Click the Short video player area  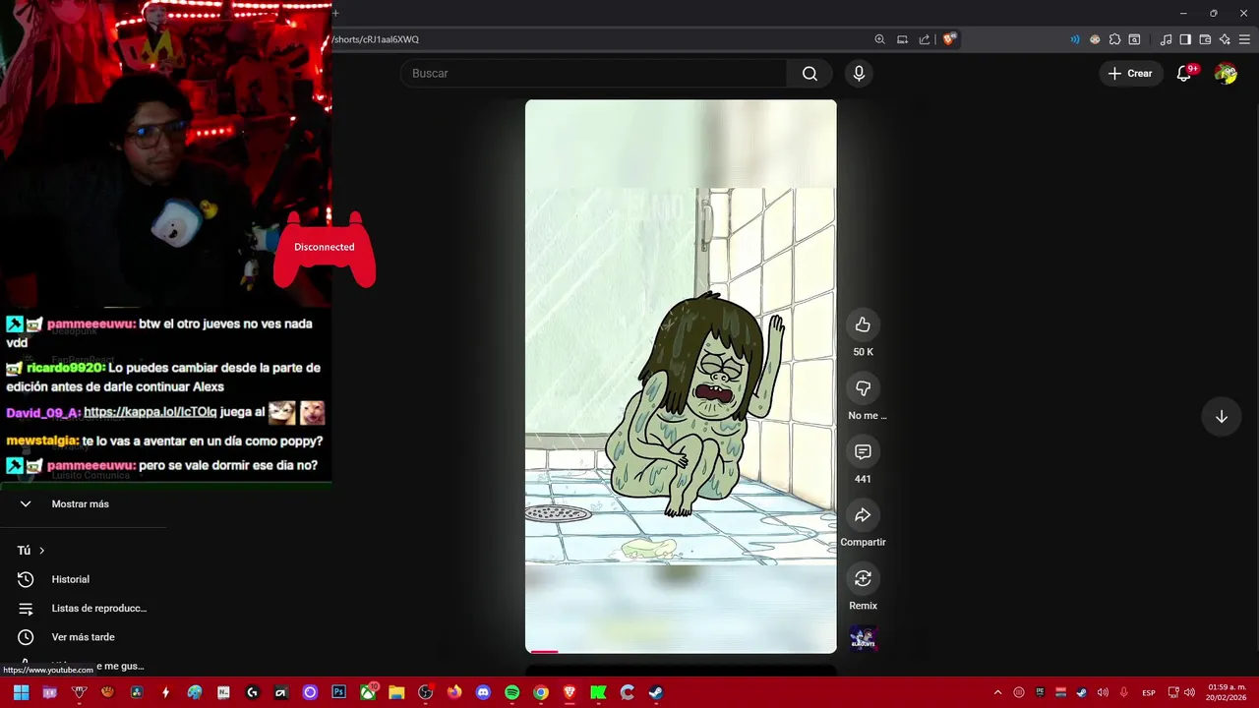tap(681, 376)
